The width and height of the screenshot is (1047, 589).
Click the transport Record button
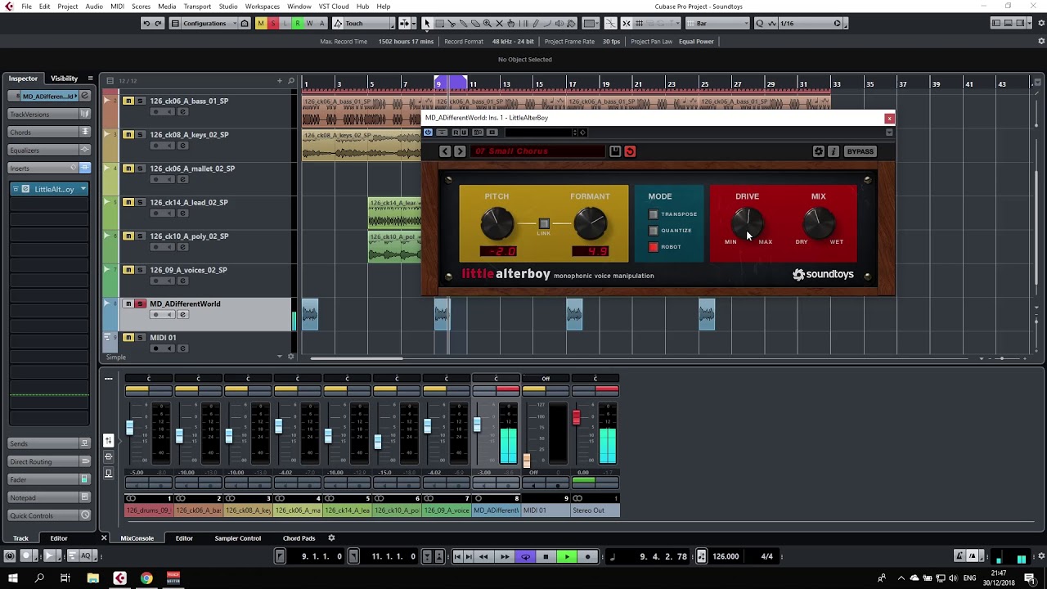587,556
